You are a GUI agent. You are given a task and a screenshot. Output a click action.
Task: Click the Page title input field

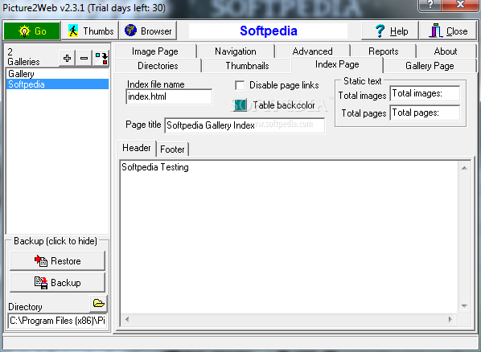[x=245, y=125]
